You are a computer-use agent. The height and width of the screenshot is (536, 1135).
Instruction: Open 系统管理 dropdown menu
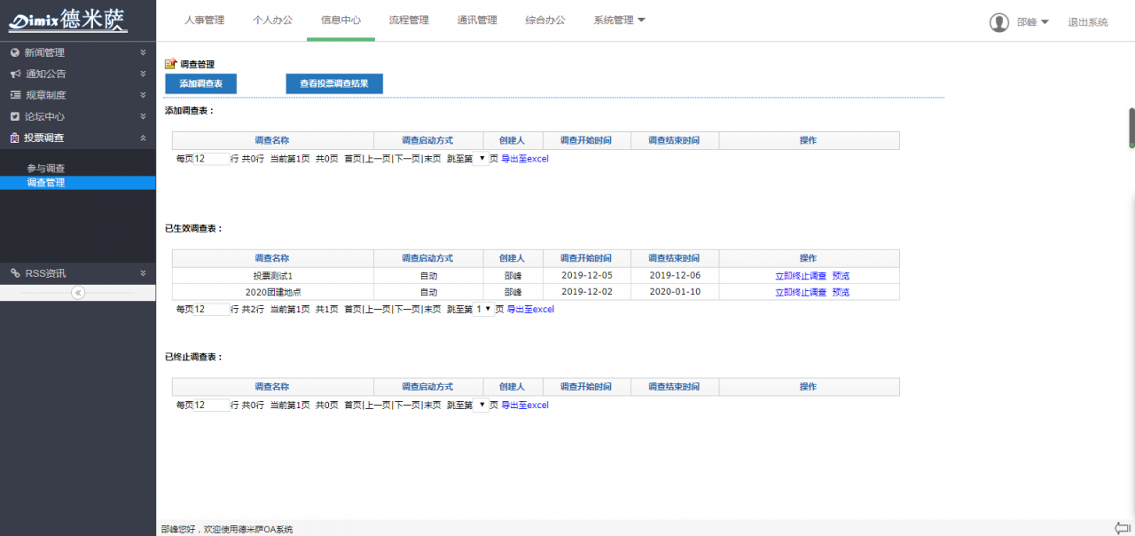click(x=620, y=20)
